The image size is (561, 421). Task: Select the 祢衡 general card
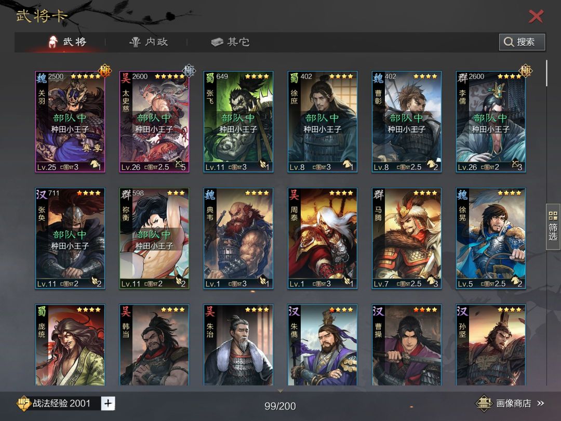click(154, 239)
